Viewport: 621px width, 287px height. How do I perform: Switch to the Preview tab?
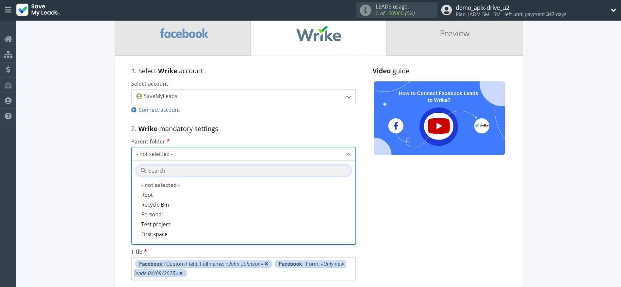click(x=454, y=34)
